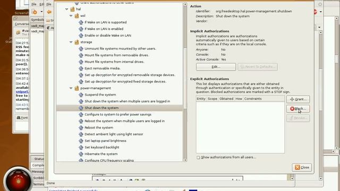The width and height of the screenshot is (340, 191).
Task: Click icon beside decryption for encrypted removable storage
Action: pos(81,75)
